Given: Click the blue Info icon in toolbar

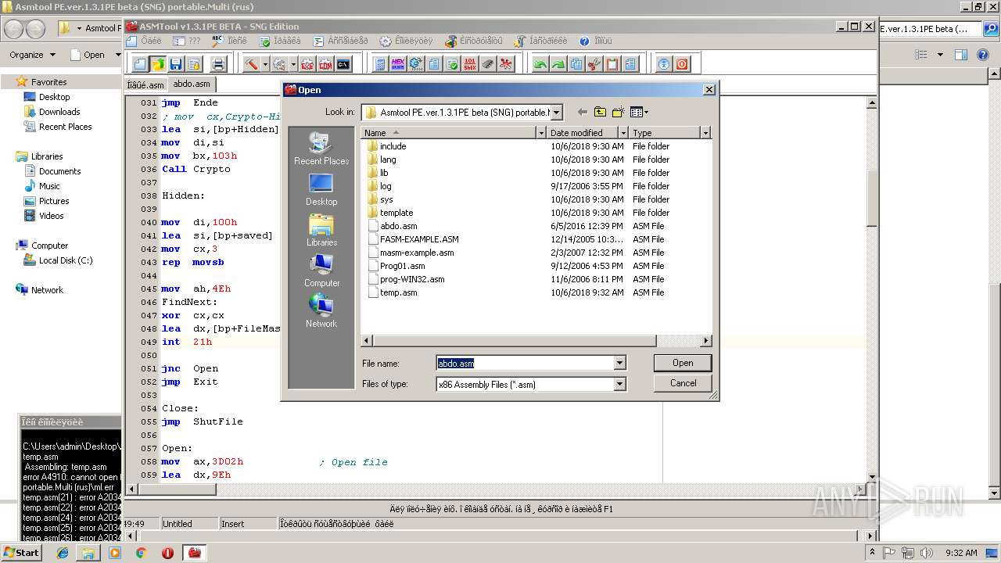Looking at the screenshot, I should tap(663, 64).
